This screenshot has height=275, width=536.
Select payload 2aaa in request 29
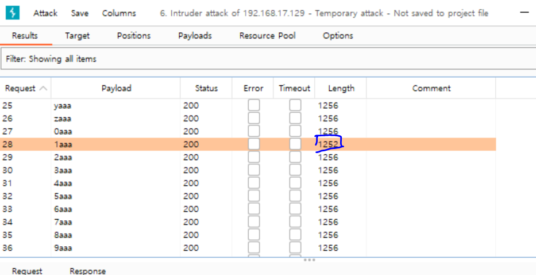coord(63,157)
